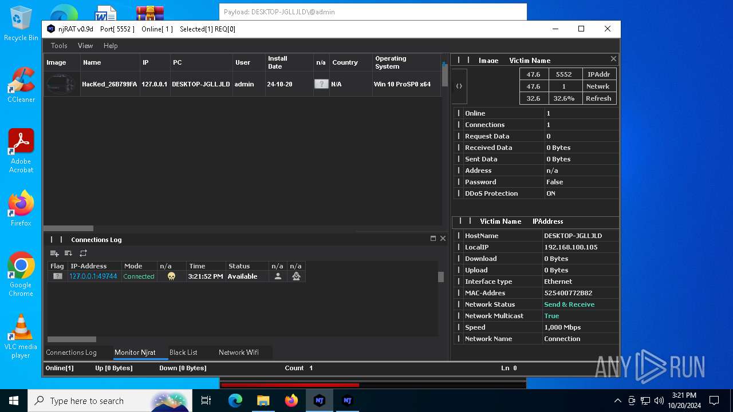Open the notification center icon

tap(714, 401)
